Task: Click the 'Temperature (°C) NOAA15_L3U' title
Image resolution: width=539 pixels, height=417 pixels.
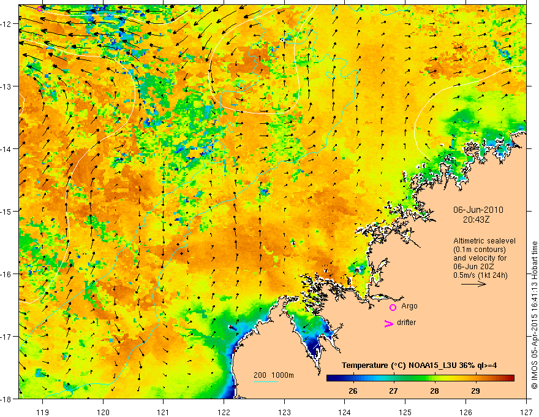Action: click(399, 365)
